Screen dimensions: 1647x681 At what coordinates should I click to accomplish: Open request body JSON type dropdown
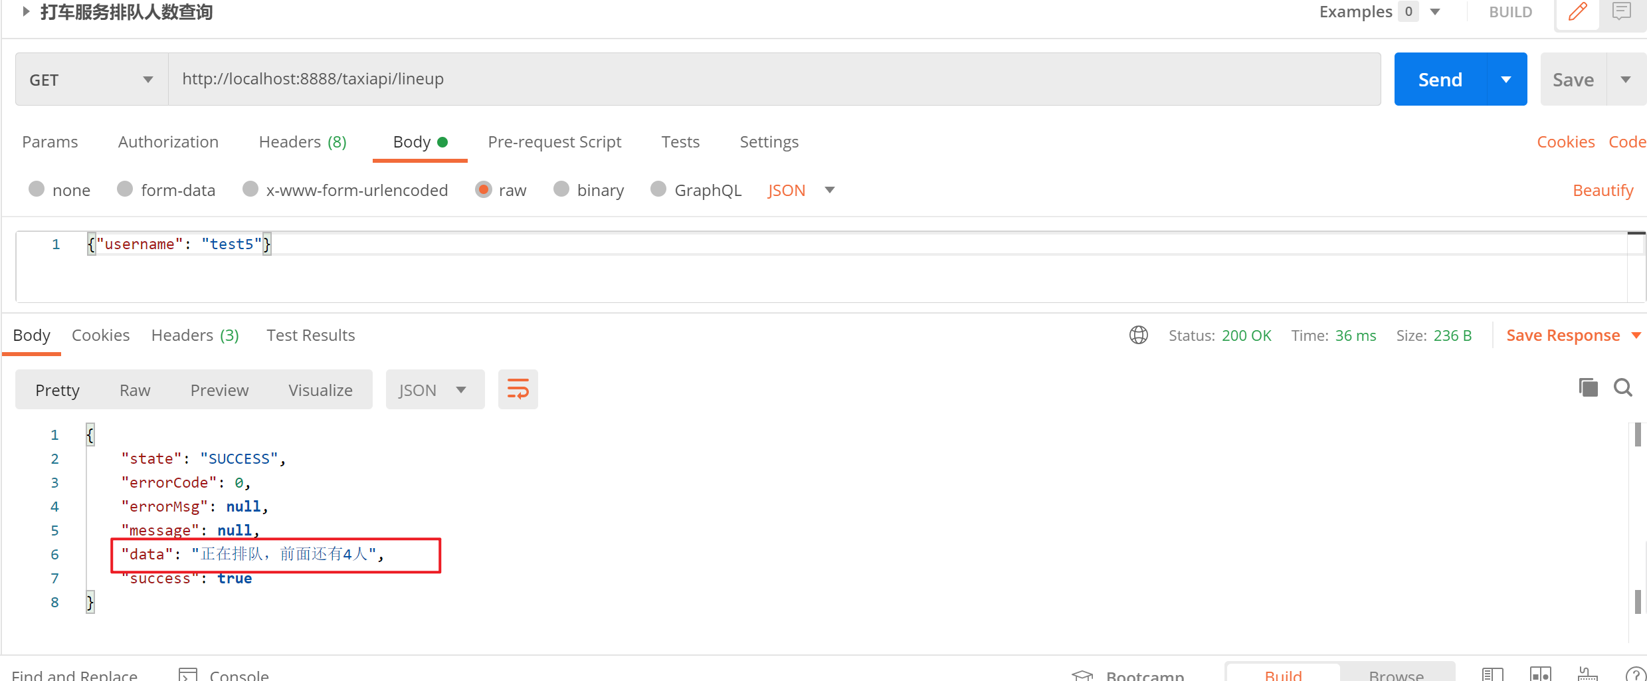click(801, 190)
